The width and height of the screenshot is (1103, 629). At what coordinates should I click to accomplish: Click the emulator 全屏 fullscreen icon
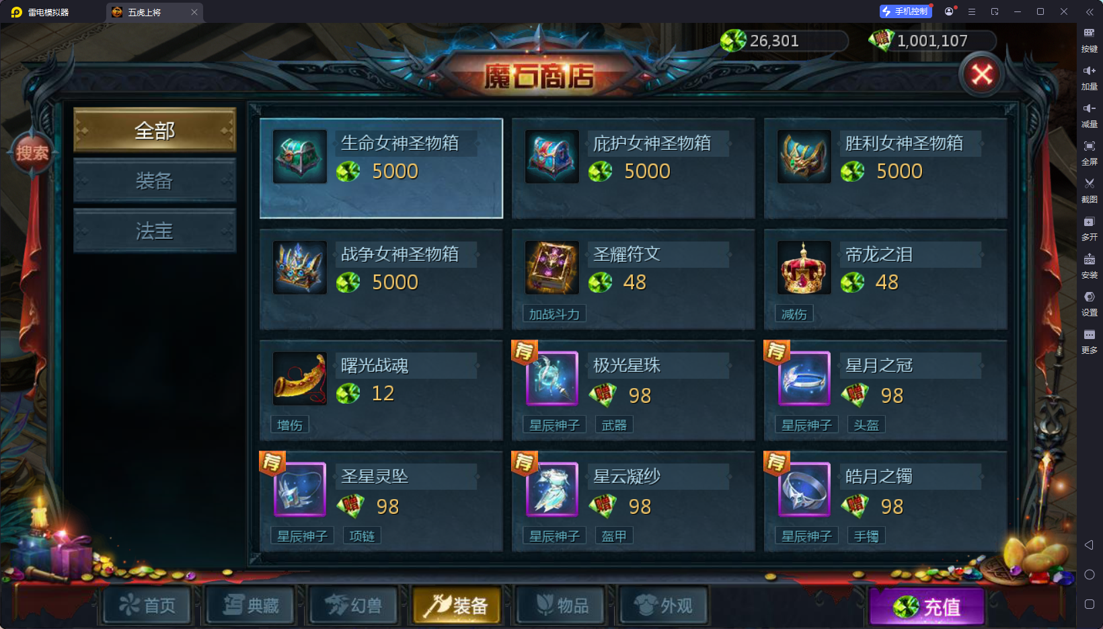(1090, 152)
